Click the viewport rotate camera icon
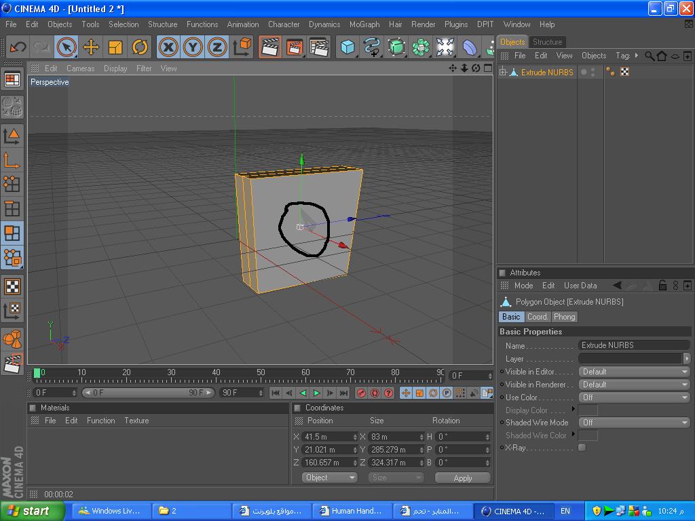Viewport: 695px width, 521px height. pyautogui.click(x=476, y=69)
